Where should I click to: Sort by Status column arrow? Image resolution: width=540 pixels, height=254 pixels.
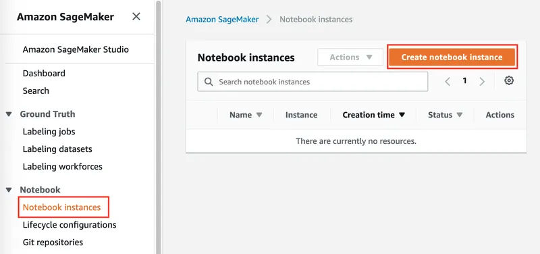click(460, 115)
